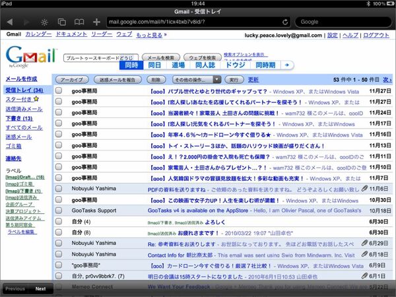Tap the browser back arrow
The width and height of the screenshot is (396, 297).
(x=10, y=22)
